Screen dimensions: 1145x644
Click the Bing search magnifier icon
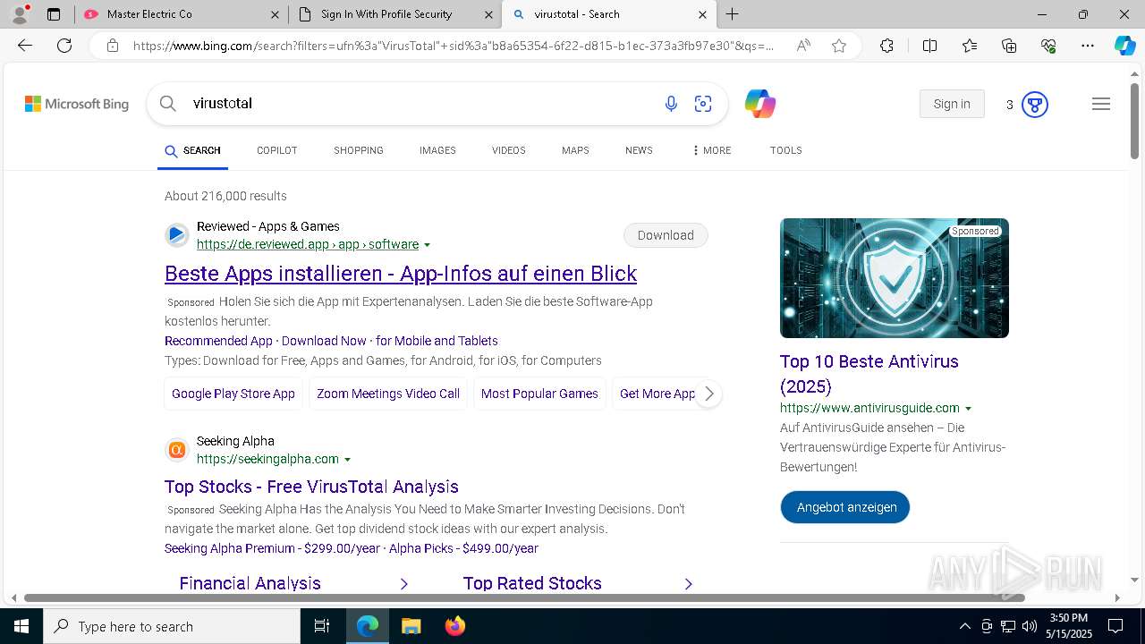[167, 104]
